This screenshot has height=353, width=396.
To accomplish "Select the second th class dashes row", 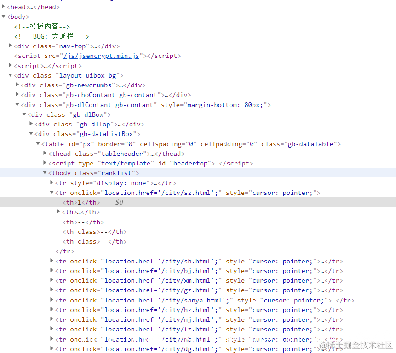I will pos(94,241).
